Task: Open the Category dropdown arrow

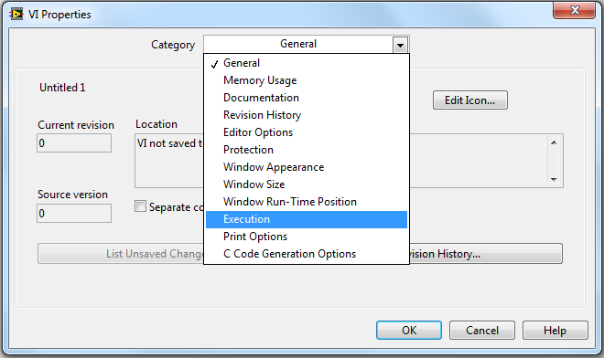Action: [x=400, y=45]
